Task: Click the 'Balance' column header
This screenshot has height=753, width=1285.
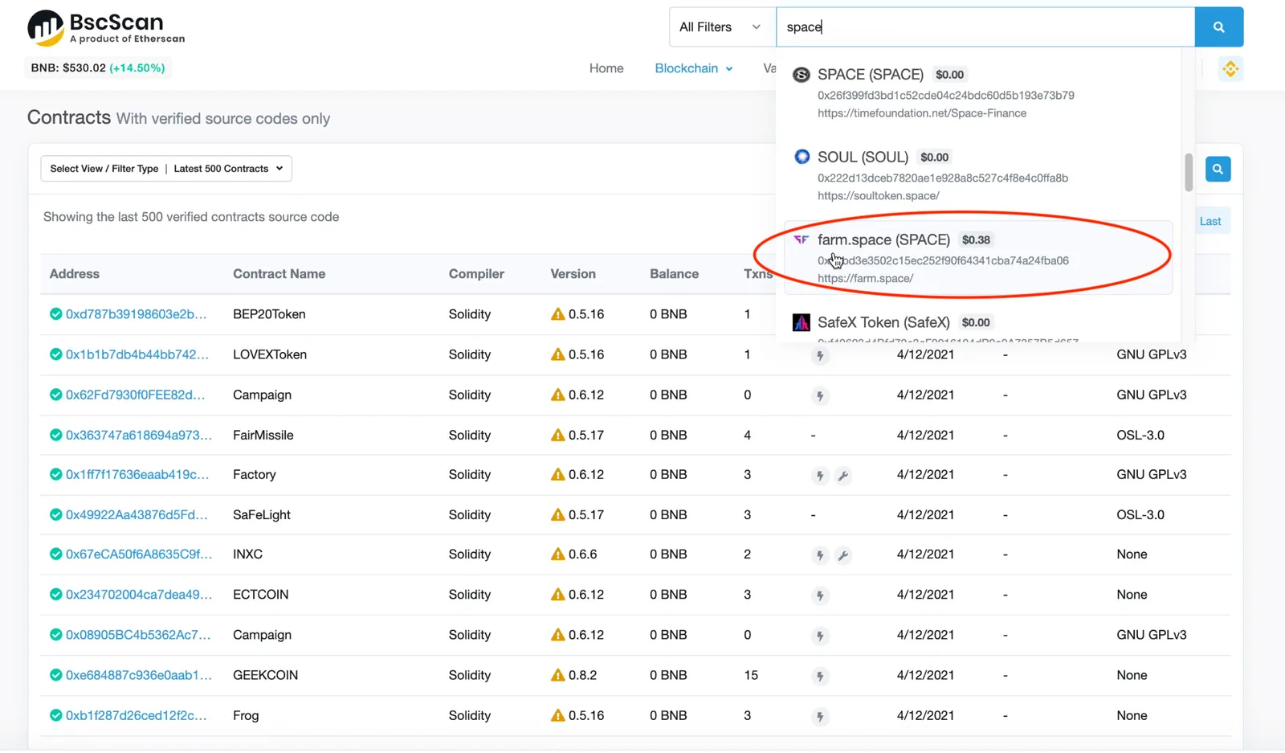Action: point(675,274)
